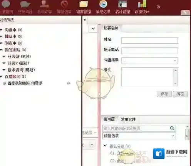Search common phrases with magnifier icon
The width and height of the screenshot is (191, 166).
tap(172, 128)
